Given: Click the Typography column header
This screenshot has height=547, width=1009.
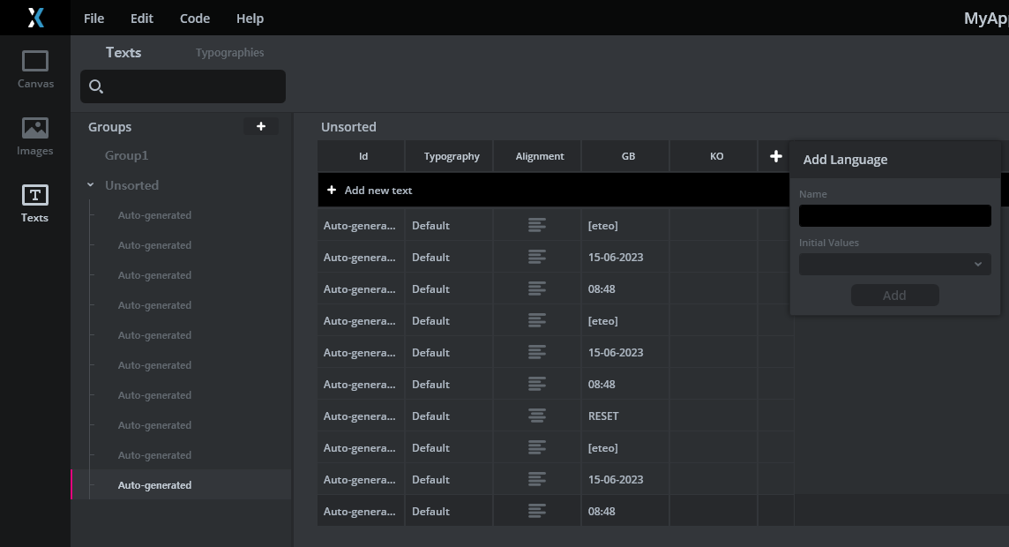Looking at the screenshot, I should pyautogui.click(x=449, y=156).
